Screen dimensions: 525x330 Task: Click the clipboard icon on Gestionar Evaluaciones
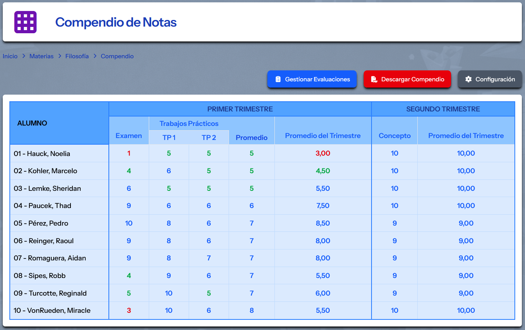pos(279,79)
